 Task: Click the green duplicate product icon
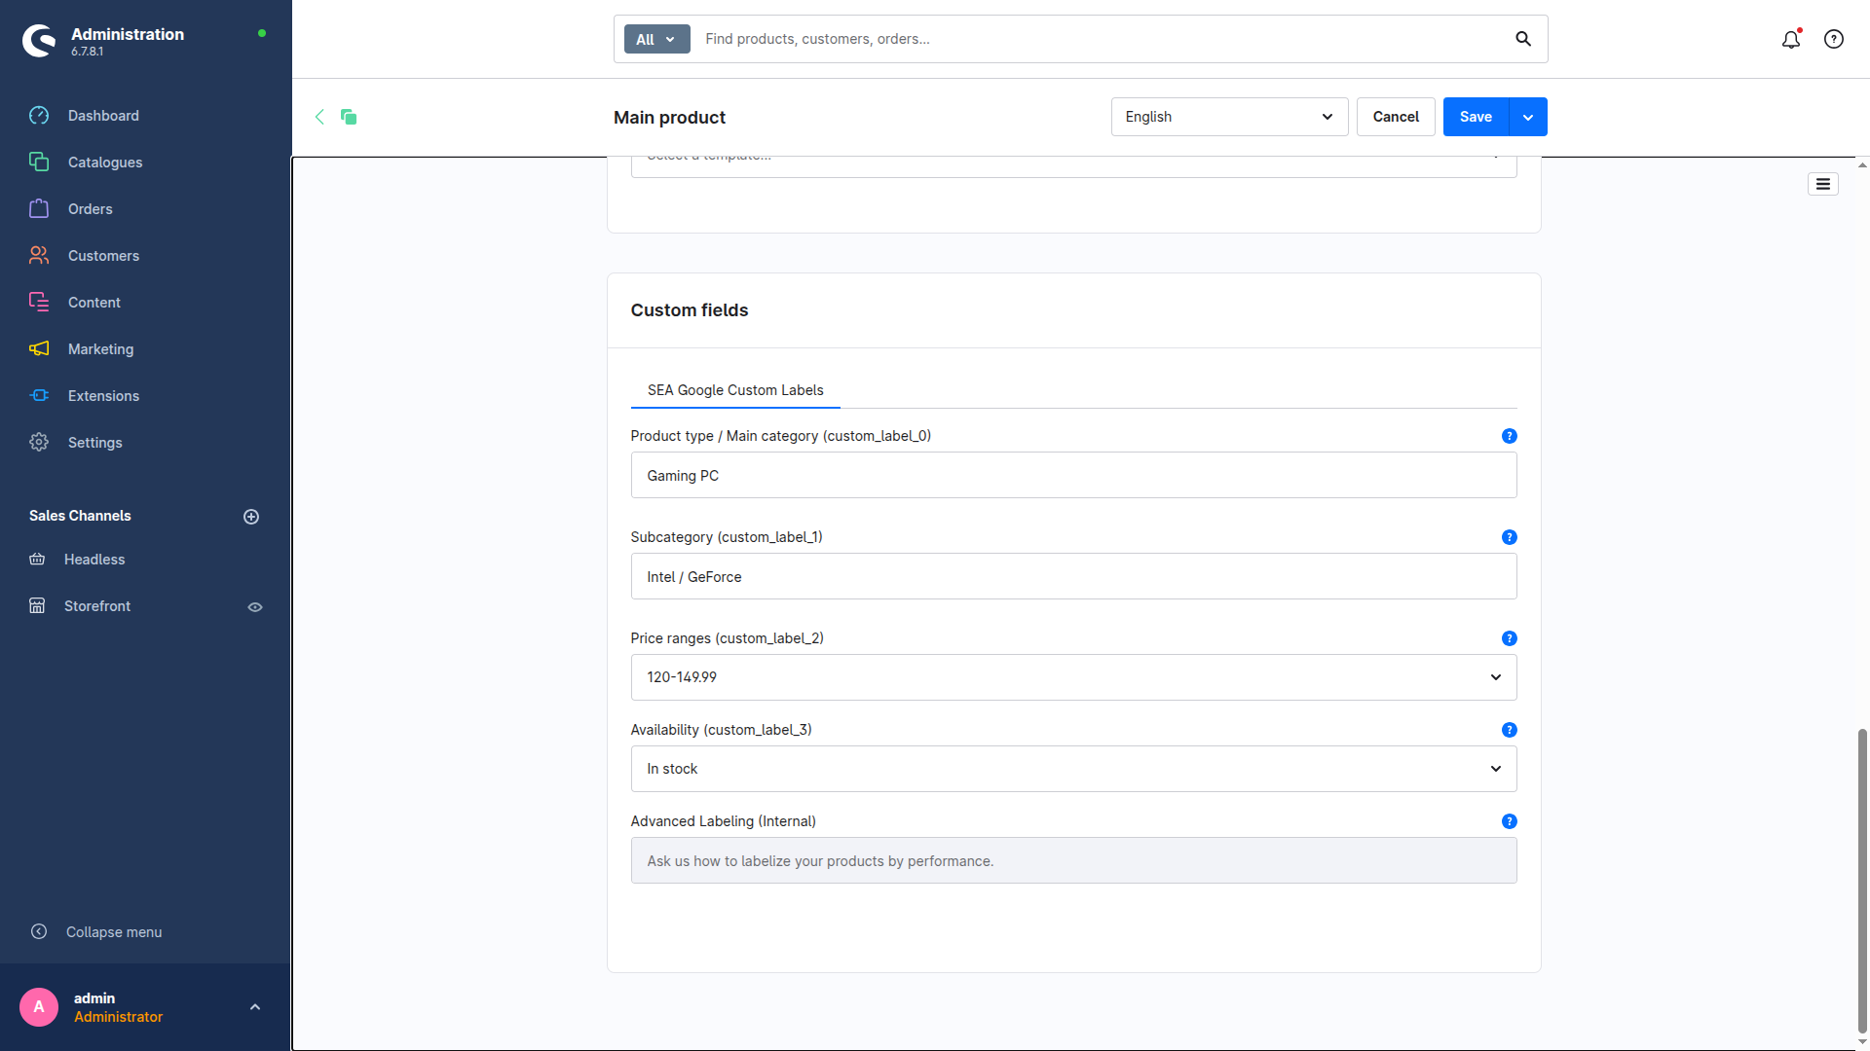pyautogui.click(x=349, y=117)
